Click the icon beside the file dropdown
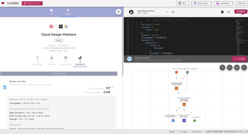 pyautogui.click(x=173, y=12)
